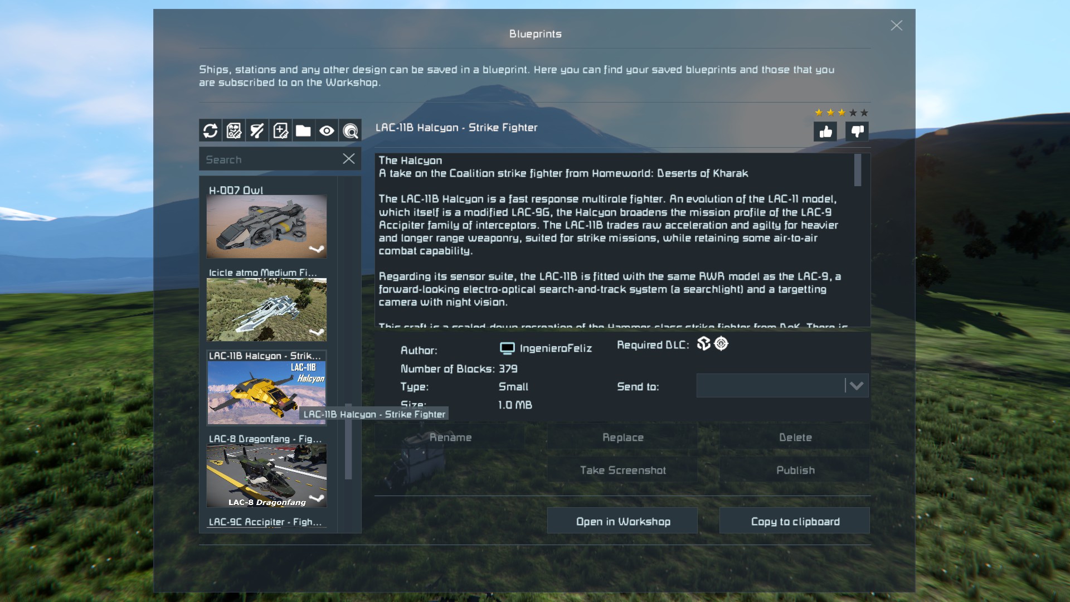This screenshot has width=1070, height=602.
Task: Click the Blueprints window title
Action: click(535, 34)
